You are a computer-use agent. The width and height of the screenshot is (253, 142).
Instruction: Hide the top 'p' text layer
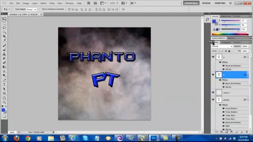pyautogui.click(x=213, y=57)
